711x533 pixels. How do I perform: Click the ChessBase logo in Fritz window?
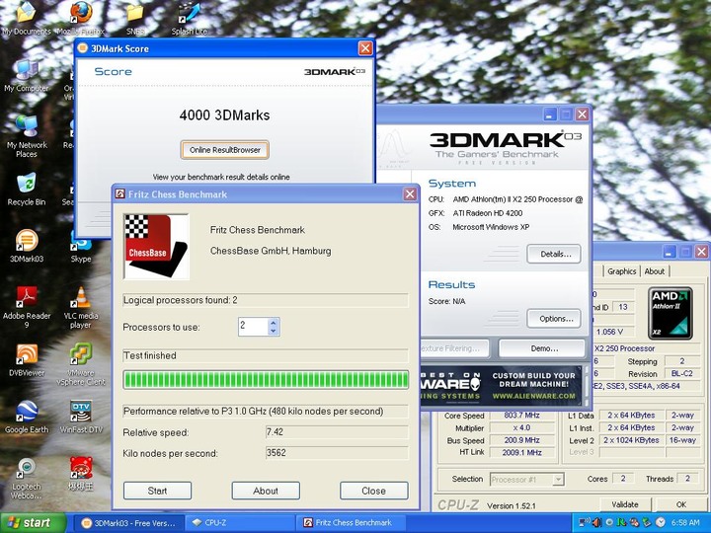pos(156,247)
